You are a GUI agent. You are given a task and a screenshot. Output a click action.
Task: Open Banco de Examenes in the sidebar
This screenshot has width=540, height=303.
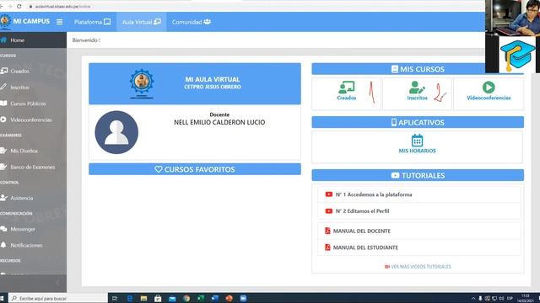click(x=33, y=167)
